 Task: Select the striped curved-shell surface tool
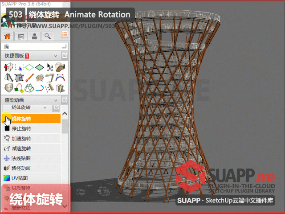[8, 88]
